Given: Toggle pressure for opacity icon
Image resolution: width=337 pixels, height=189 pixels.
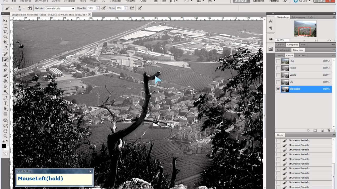Looking at the screenshot, I should pyautogui.click(x=104, y=8).
